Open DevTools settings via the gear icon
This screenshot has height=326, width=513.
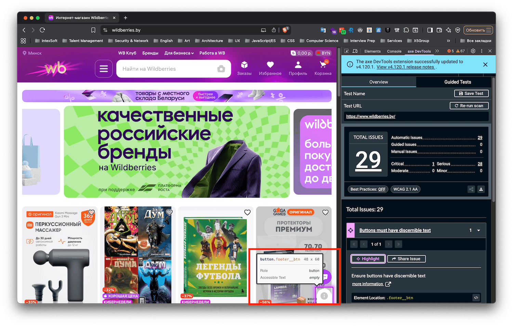pyautogui.click(x=473, y=51)
